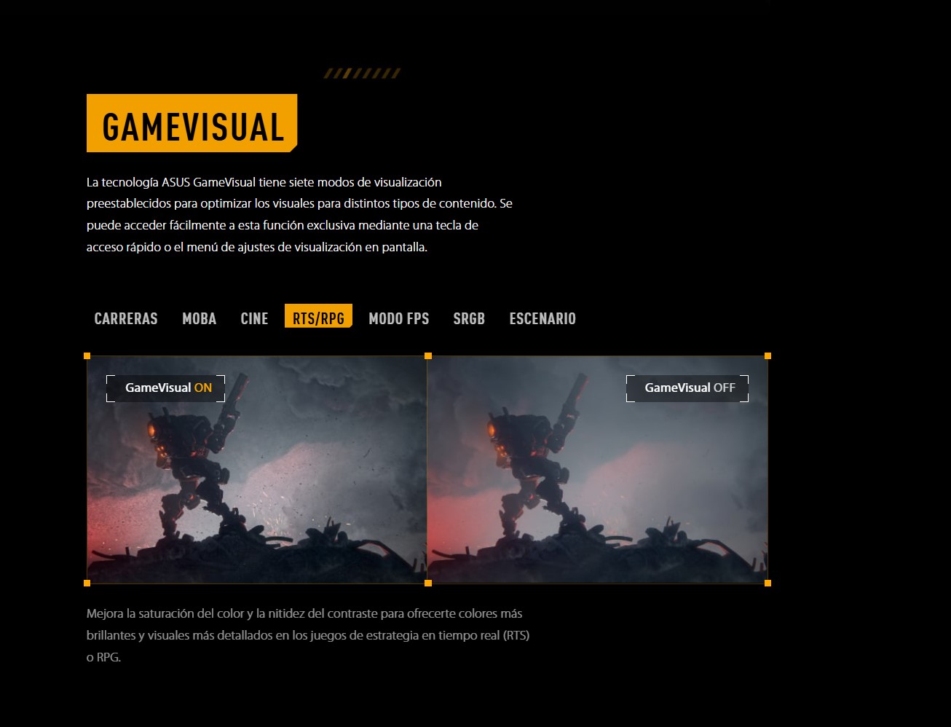Image resolution: width=951 pixels, height=727 pixels.
Task: Select the SRGB tab
Action: (x=469, y=318)
